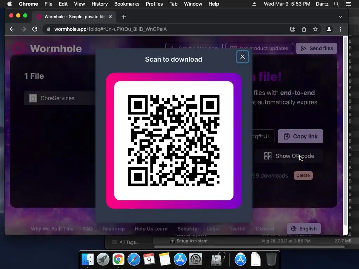The height and width of the screenshot is (269, 359).
Task: Open Launchpad from the Dock
Action: point(103,260)
